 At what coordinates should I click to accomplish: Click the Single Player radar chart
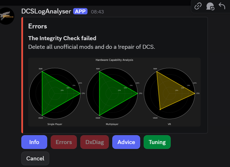click(55, 93)
